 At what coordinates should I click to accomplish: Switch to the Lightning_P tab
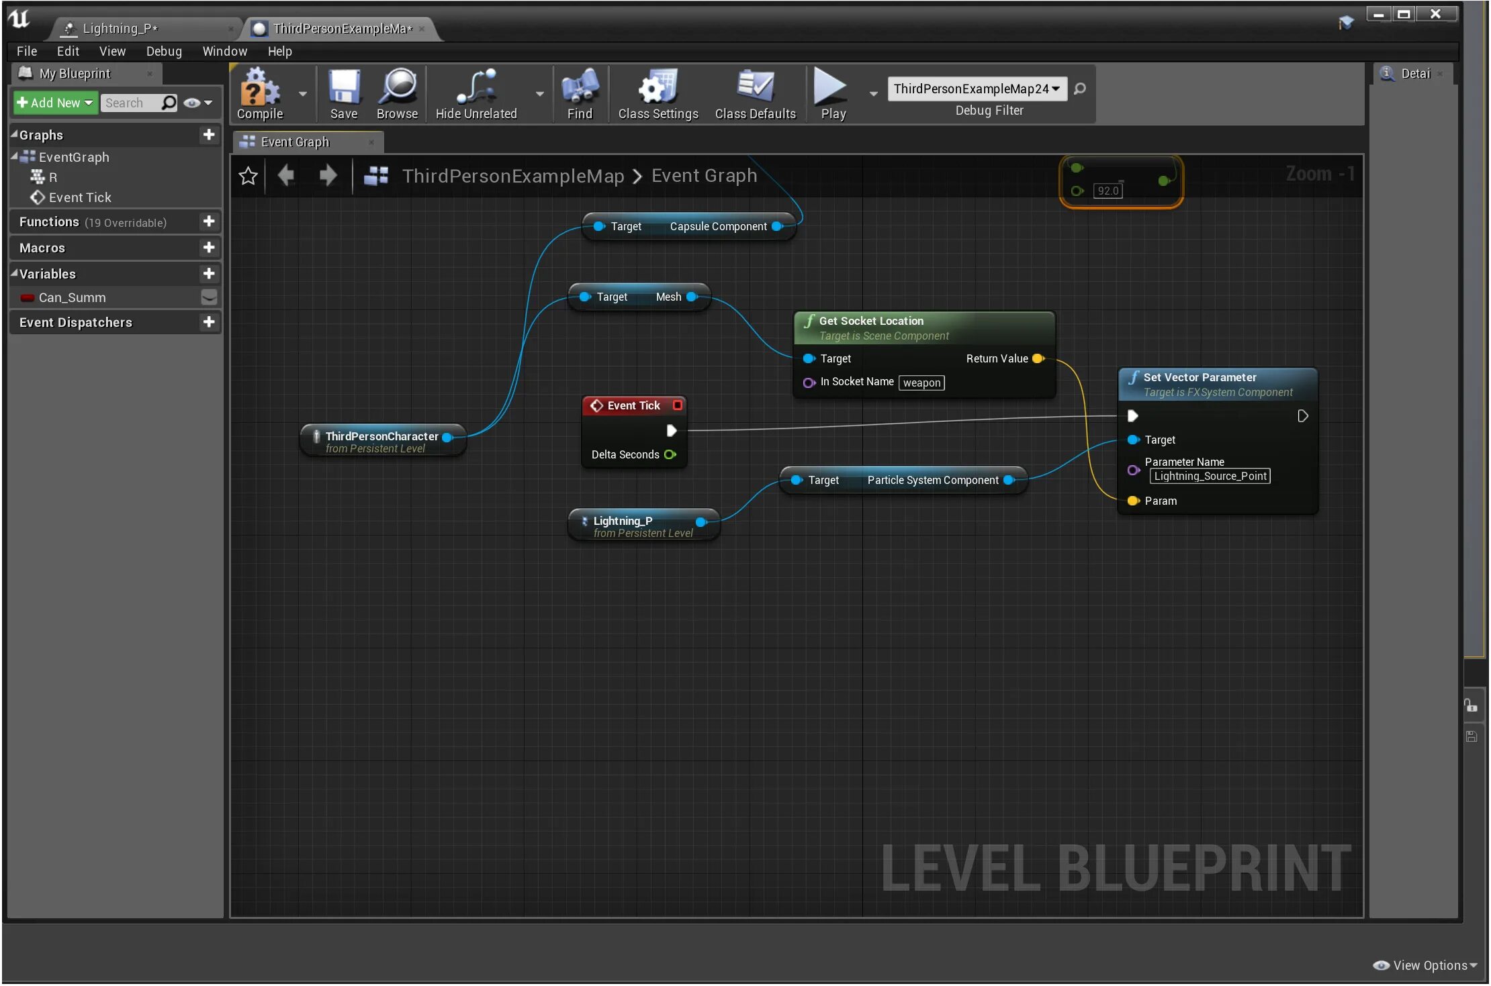point(120,28)
